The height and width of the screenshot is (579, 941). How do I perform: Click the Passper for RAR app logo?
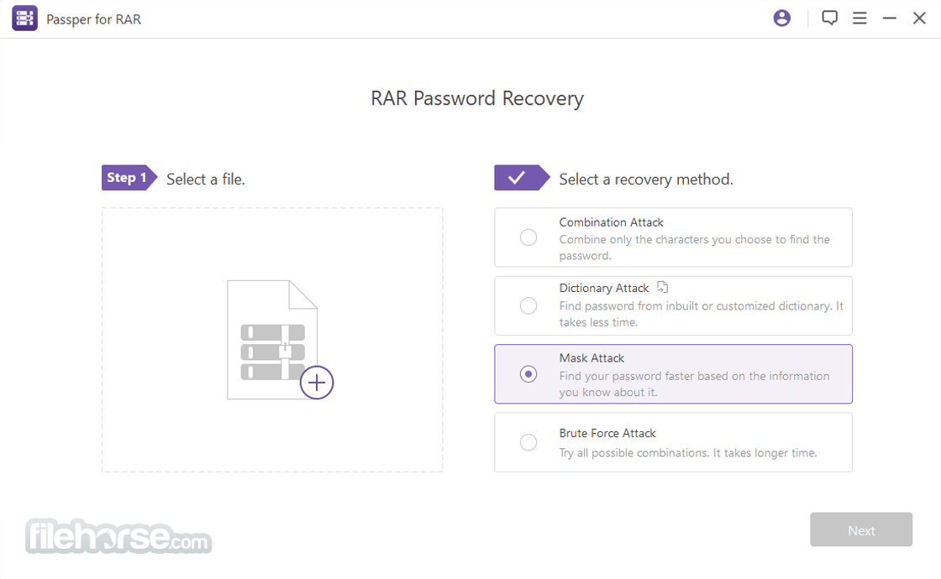pyautogui.click(x=24, y=18)
